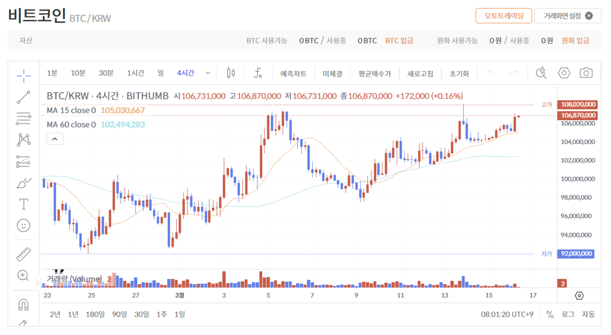
Task: Select the trend line drawing tool
Action: (23, 97)
